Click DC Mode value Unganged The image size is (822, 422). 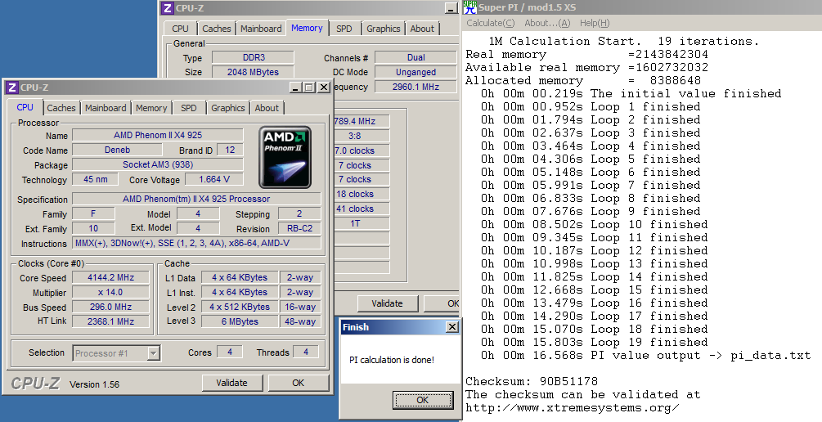pyautogui.click(x=415, y=72)
